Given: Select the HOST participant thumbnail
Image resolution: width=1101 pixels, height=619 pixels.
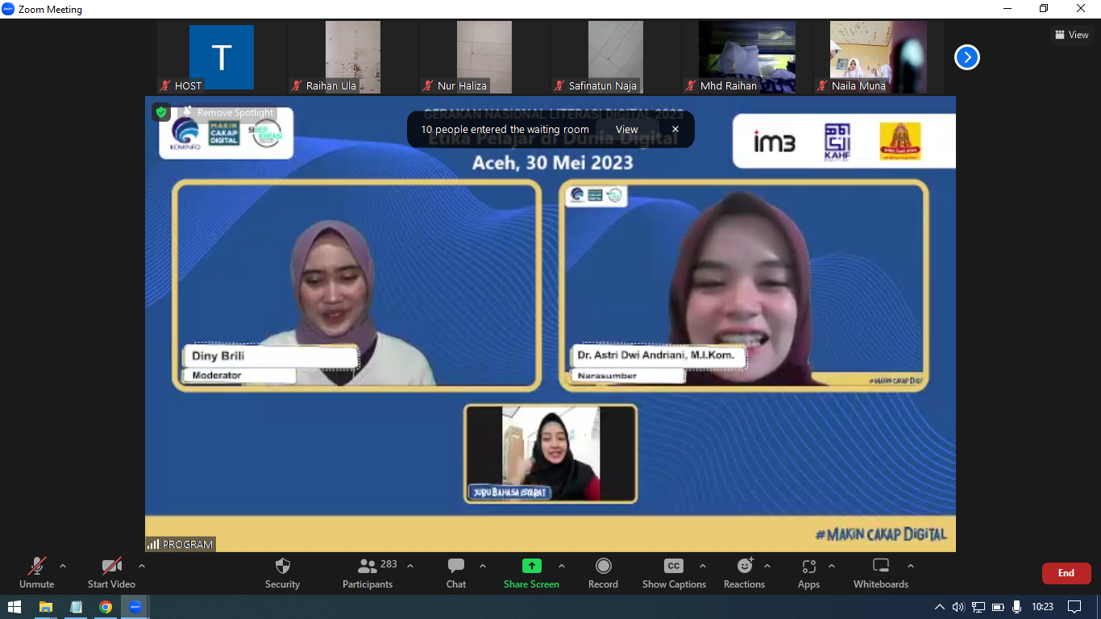Looking at the screenshot, I should click(x=222, y=57).
